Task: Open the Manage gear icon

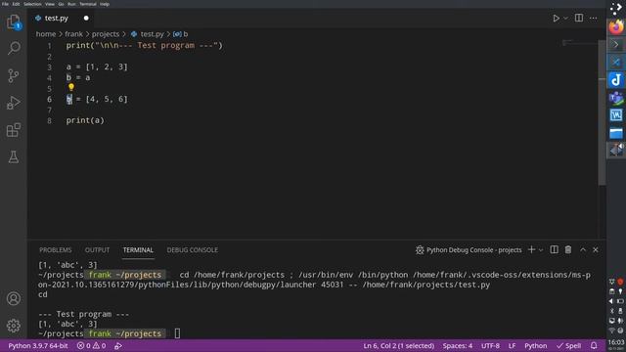Action: click(x=14, y=326)
